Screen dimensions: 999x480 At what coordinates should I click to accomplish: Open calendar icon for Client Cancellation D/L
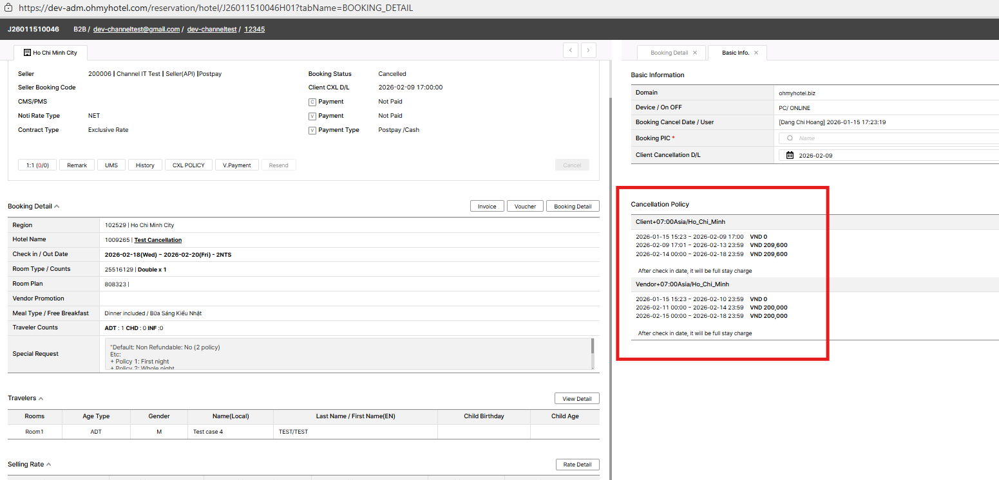pyautogui.click(x=790, y=155)
